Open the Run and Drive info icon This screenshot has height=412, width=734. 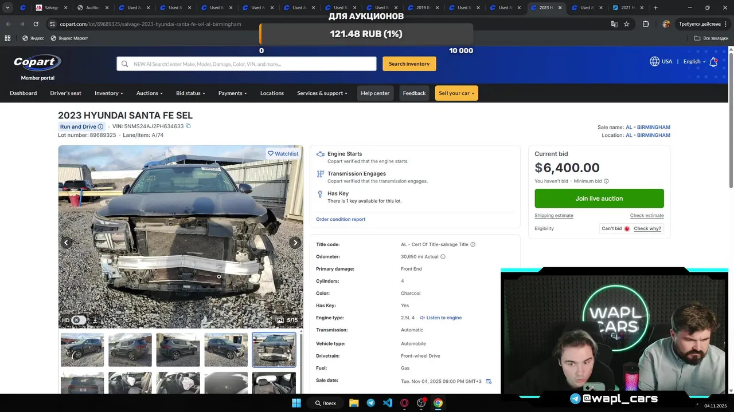click(100, 126)
